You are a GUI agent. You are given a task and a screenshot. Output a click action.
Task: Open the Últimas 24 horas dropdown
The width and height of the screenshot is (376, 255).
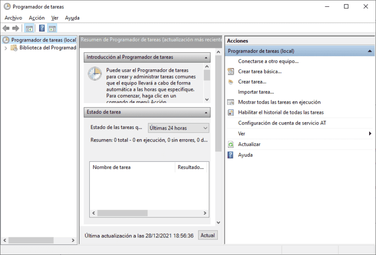(178, 128)
